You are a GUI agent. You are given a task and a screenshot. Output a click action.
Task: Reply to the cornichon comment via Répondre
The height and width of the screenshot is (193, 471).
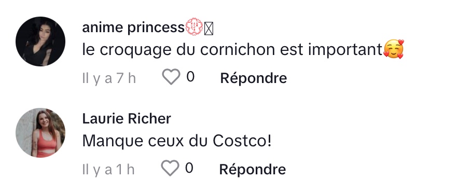point(254,78)
